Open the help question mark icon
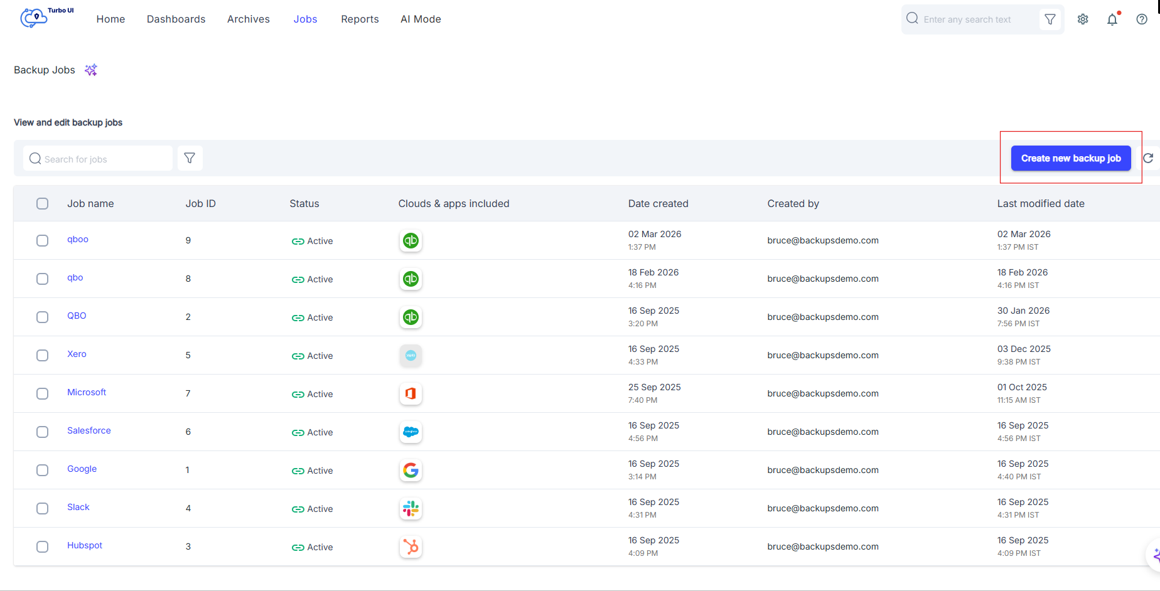 click(x=1142, y=19)
